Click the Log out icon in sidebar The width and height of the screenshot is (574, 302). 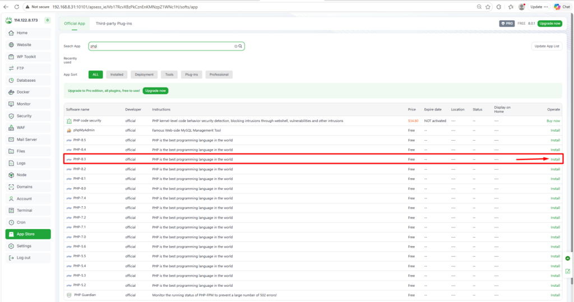pos(12,258)
